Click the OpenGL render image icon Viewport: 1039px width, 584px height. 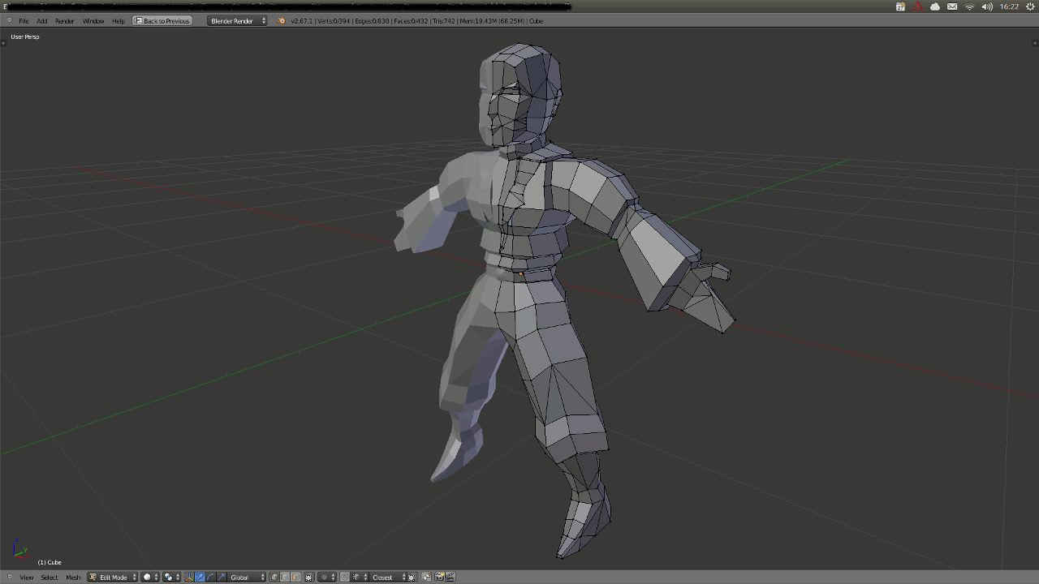[x=439, y=578]
